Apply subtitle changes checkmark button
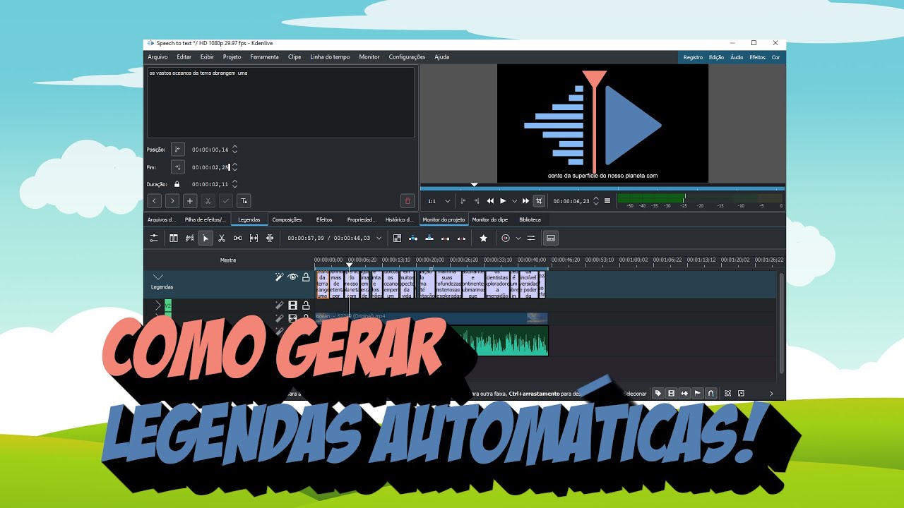 226,201
